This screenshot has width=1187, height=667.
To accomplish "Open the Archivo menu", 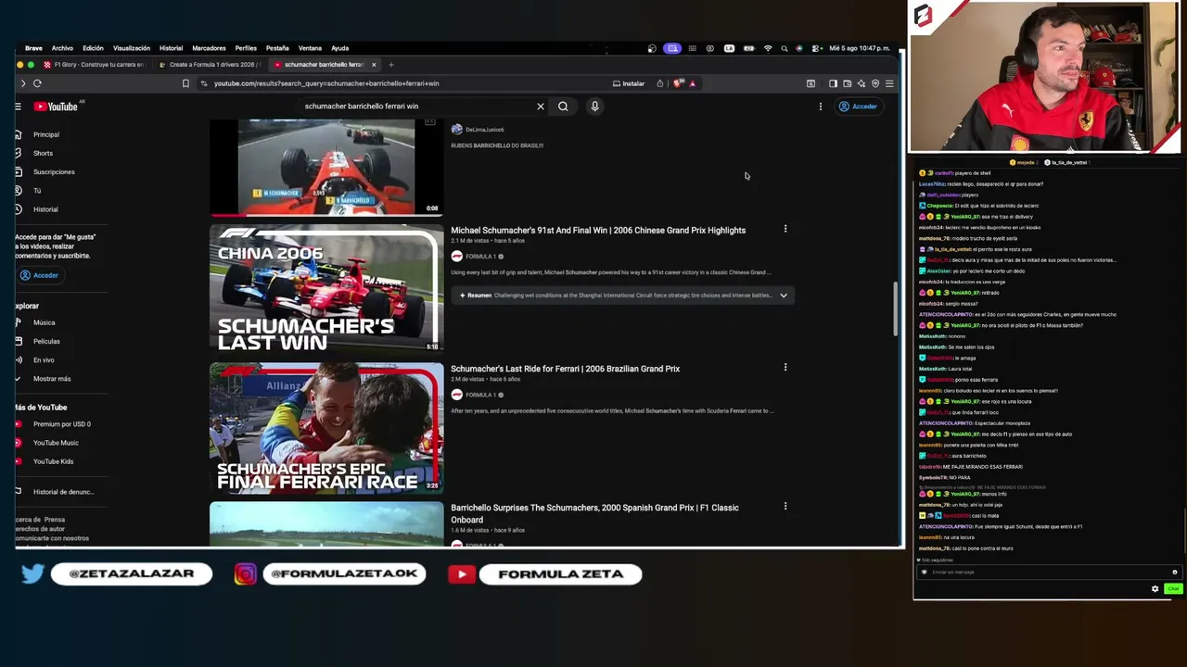I will [x=62, y=48].
